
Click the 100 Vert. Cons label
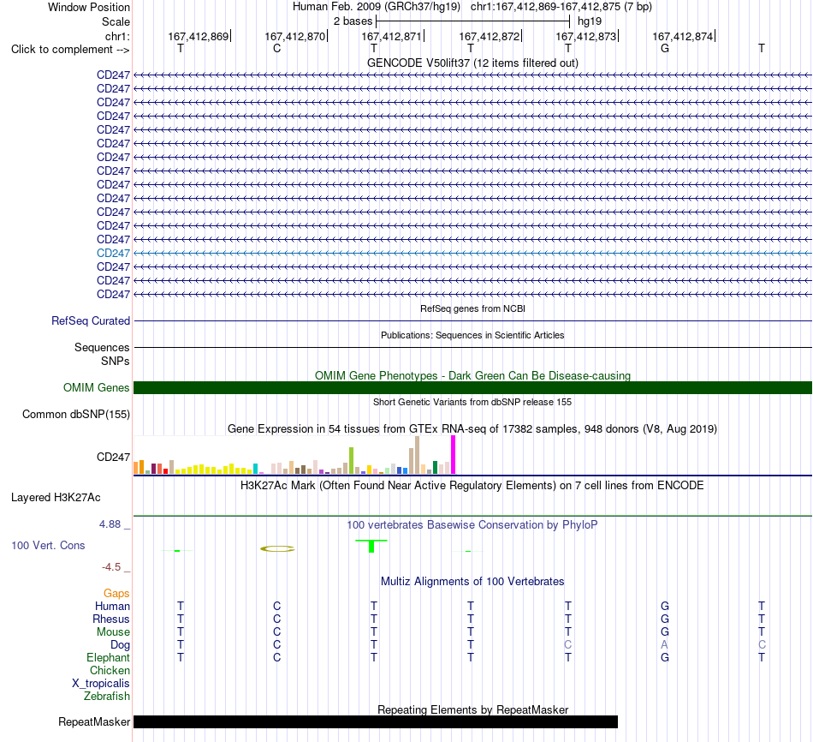tap(48, 545)
